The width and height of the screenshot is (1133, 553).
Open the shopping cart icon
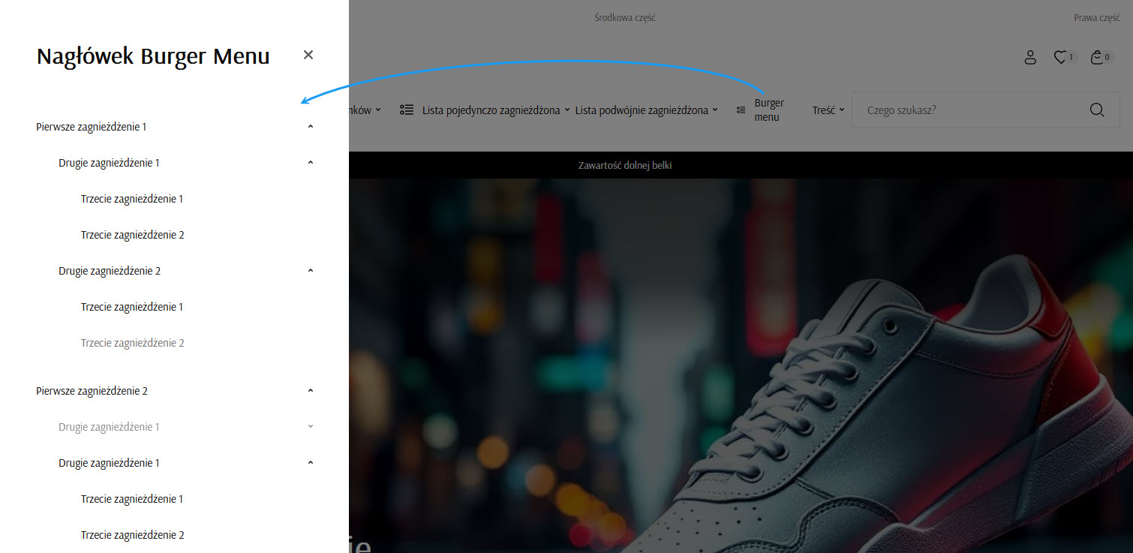click(1097, 57)
